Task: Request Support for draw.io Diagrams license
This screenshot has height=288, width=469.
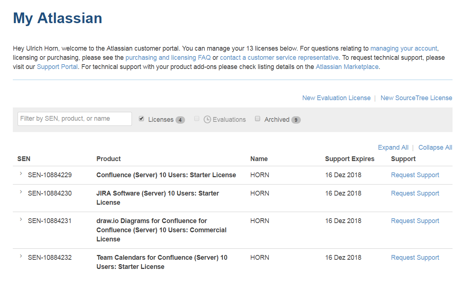Action: (415, 221)
